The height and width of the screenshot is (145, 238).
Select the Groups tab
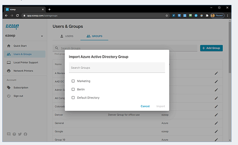94,36
